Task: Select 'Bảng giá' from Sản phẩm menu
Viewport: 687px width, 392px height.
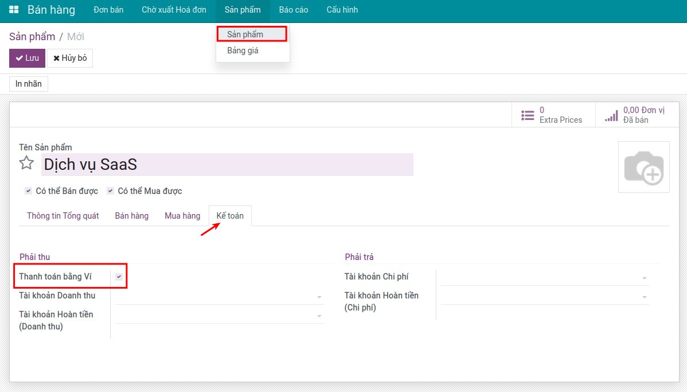Action: [243, 51]
